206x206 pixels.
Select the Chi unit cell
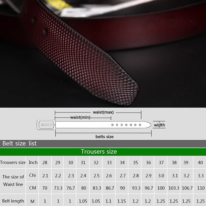pyautogui.click(x=33, y=175)
